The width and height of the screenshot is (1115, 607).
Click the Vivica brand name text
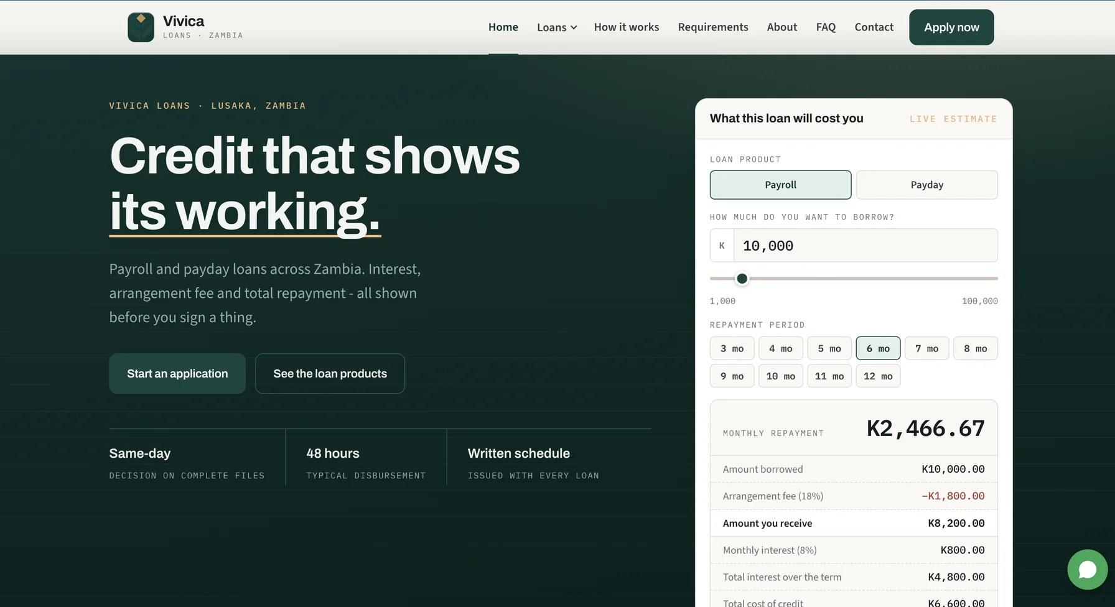point(184,21)
